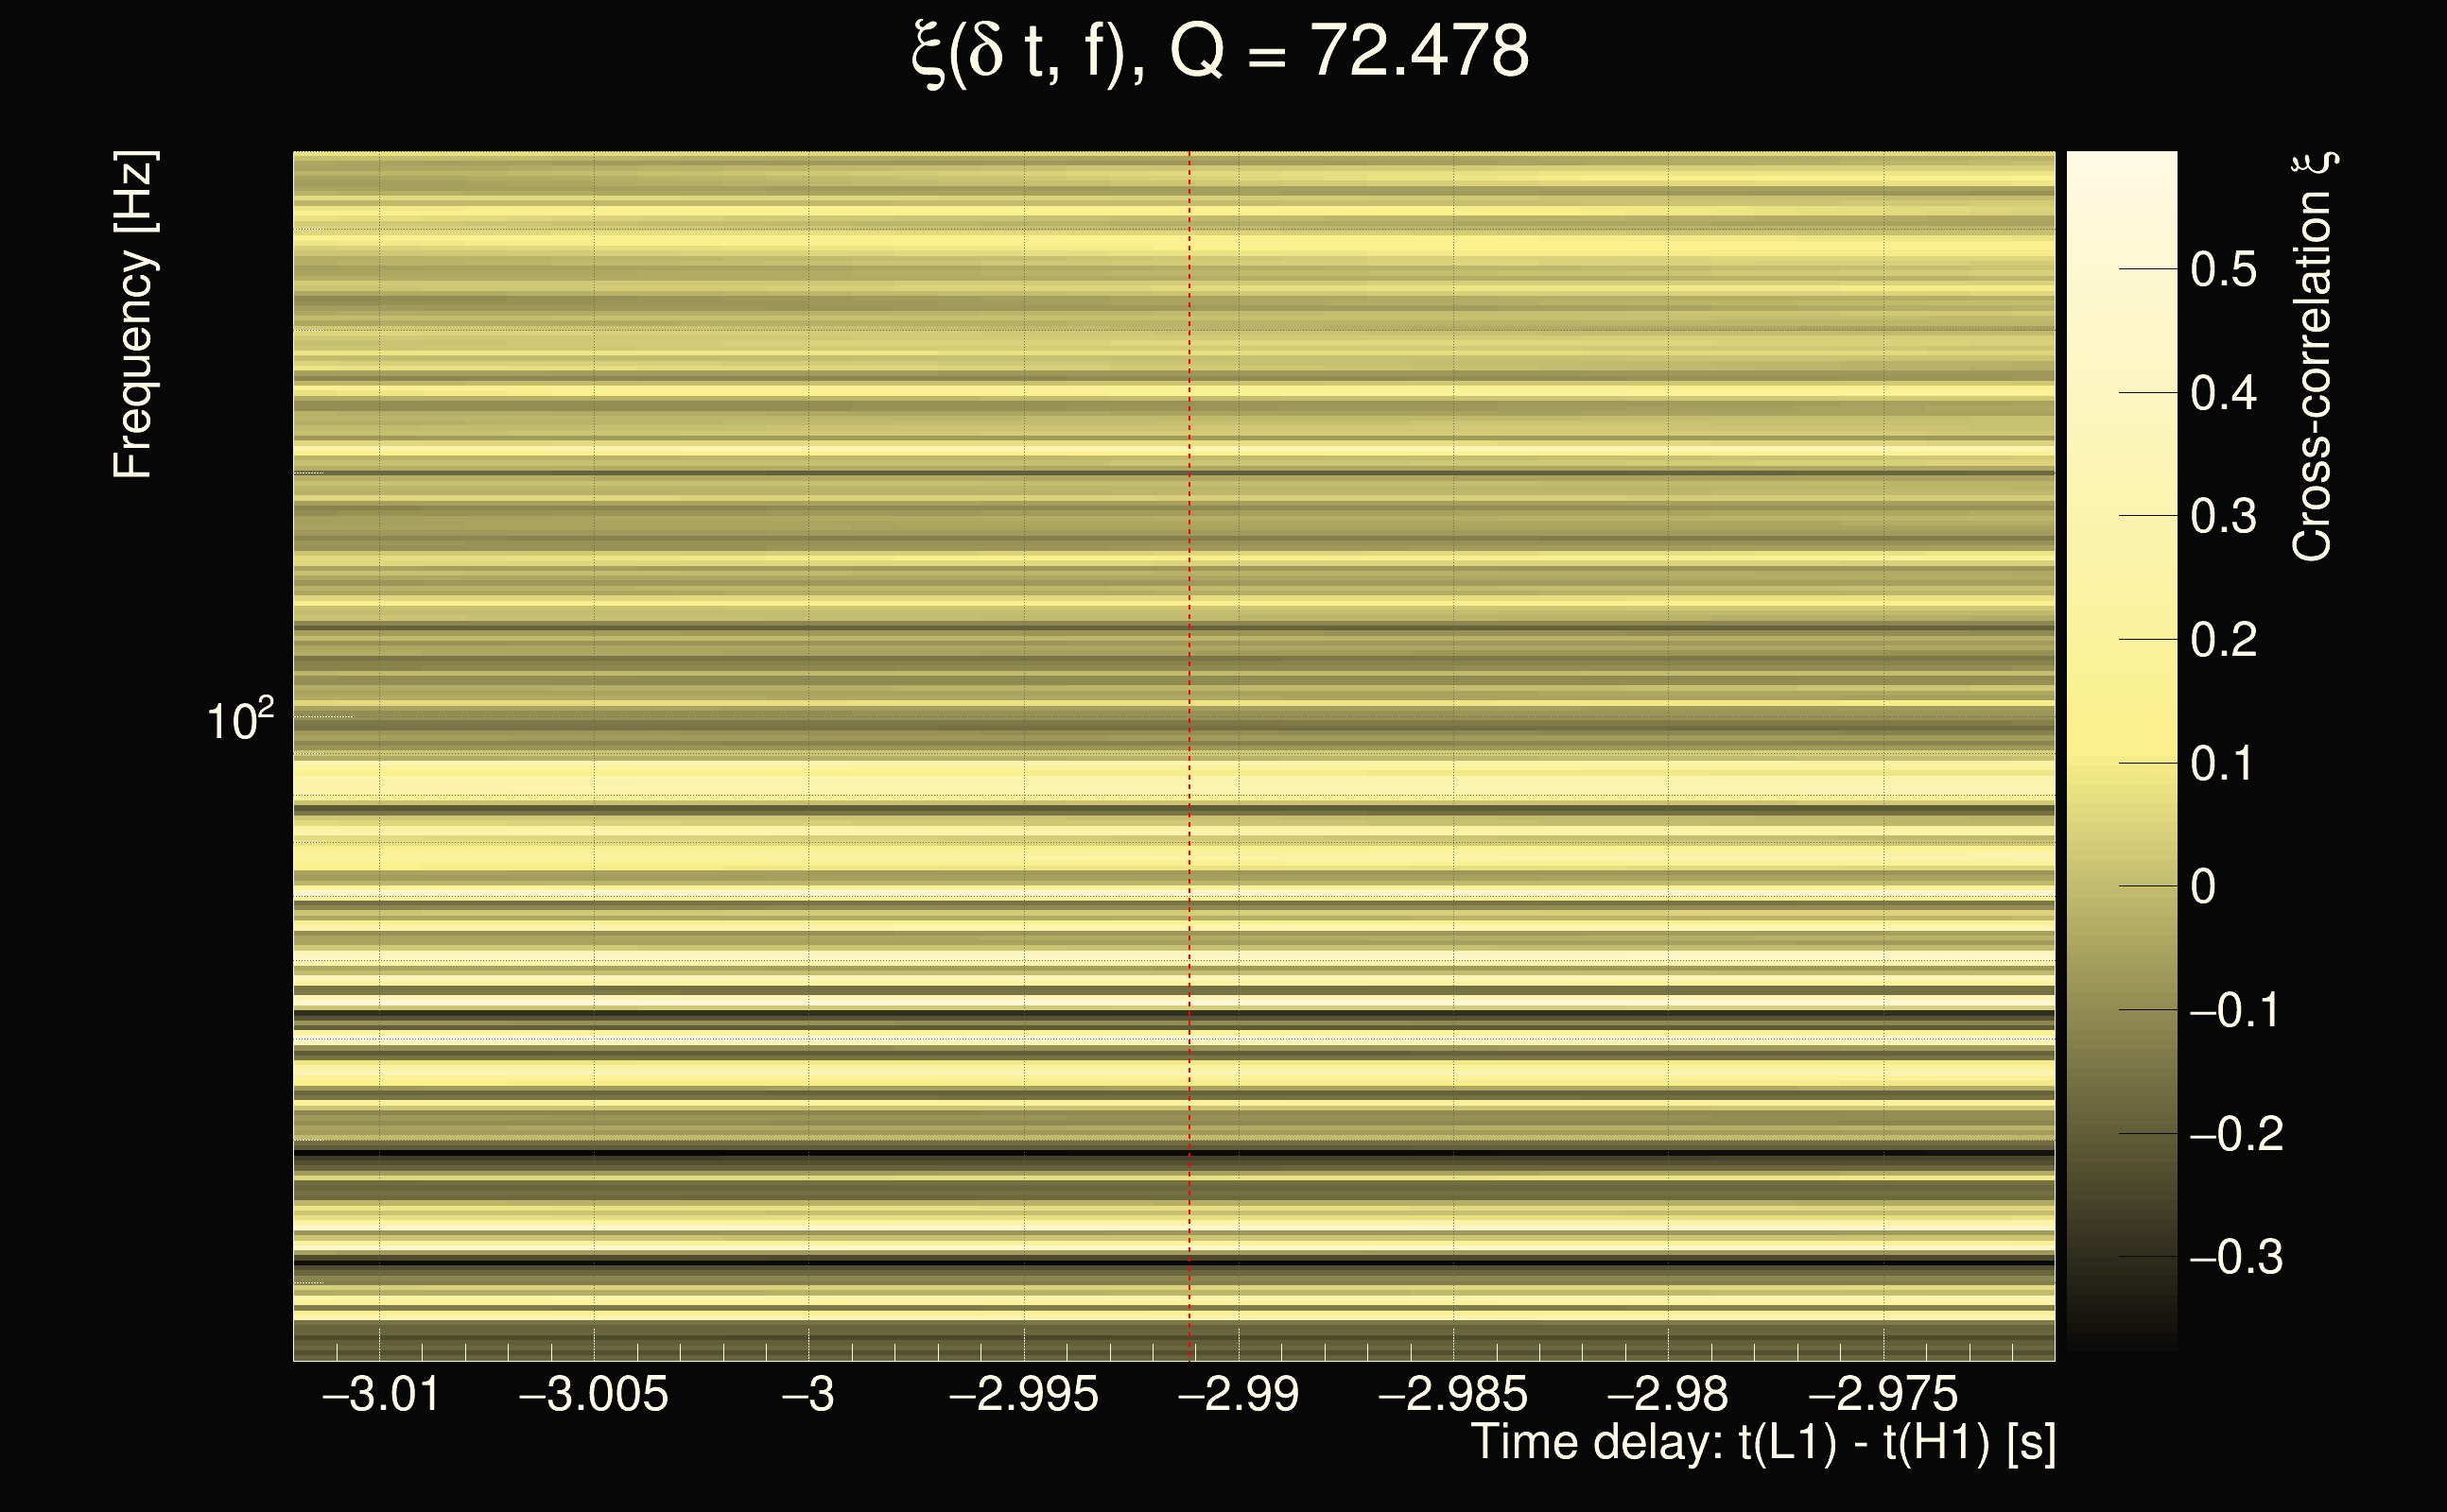Click the Cross-correlation ξ colorbar title

pos(2313,357)
